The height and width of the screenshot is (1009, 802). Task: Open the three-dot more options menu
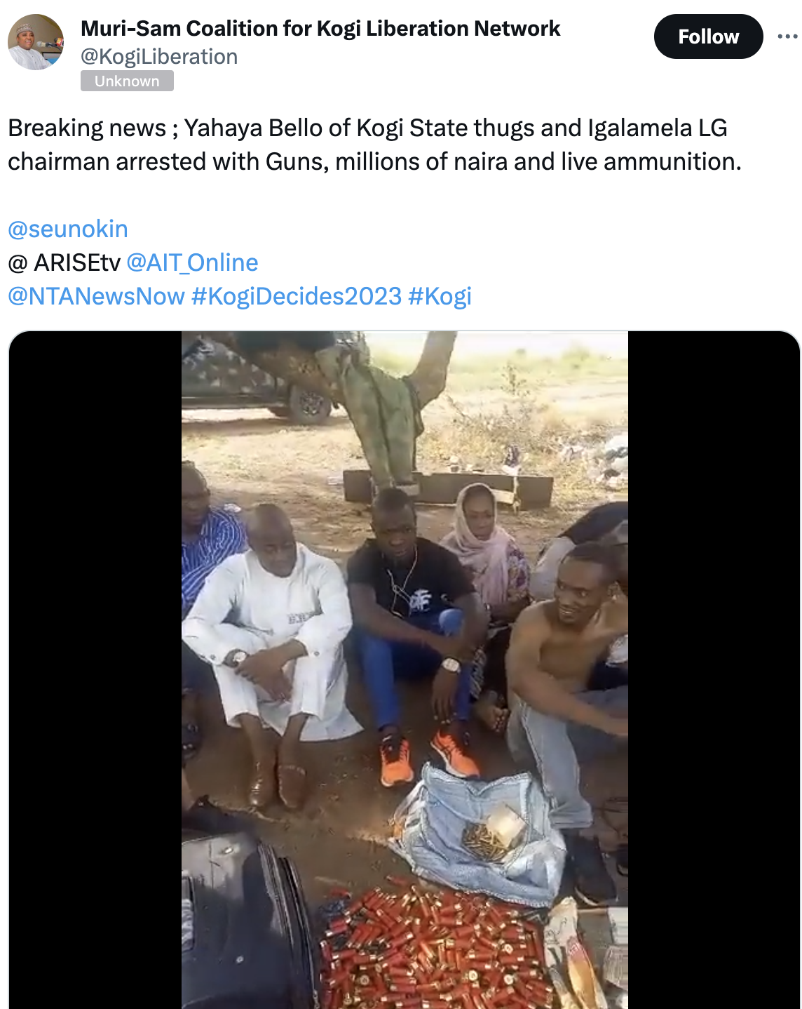point(787,36)
